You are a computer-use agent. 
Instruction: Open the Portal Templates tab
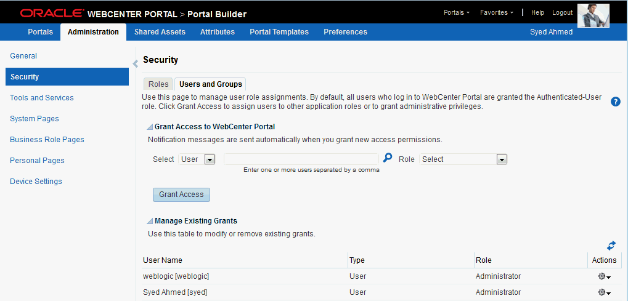click(279, 32)
